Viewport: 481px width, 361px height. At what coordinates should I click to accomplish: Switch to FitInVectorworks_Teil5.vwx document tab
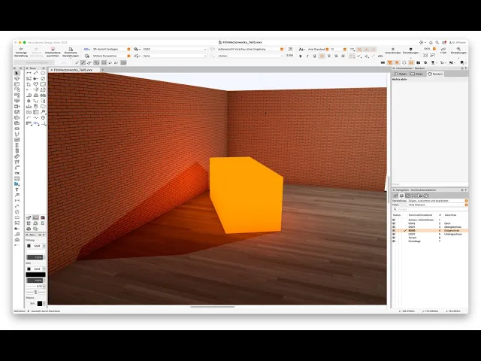73,70
